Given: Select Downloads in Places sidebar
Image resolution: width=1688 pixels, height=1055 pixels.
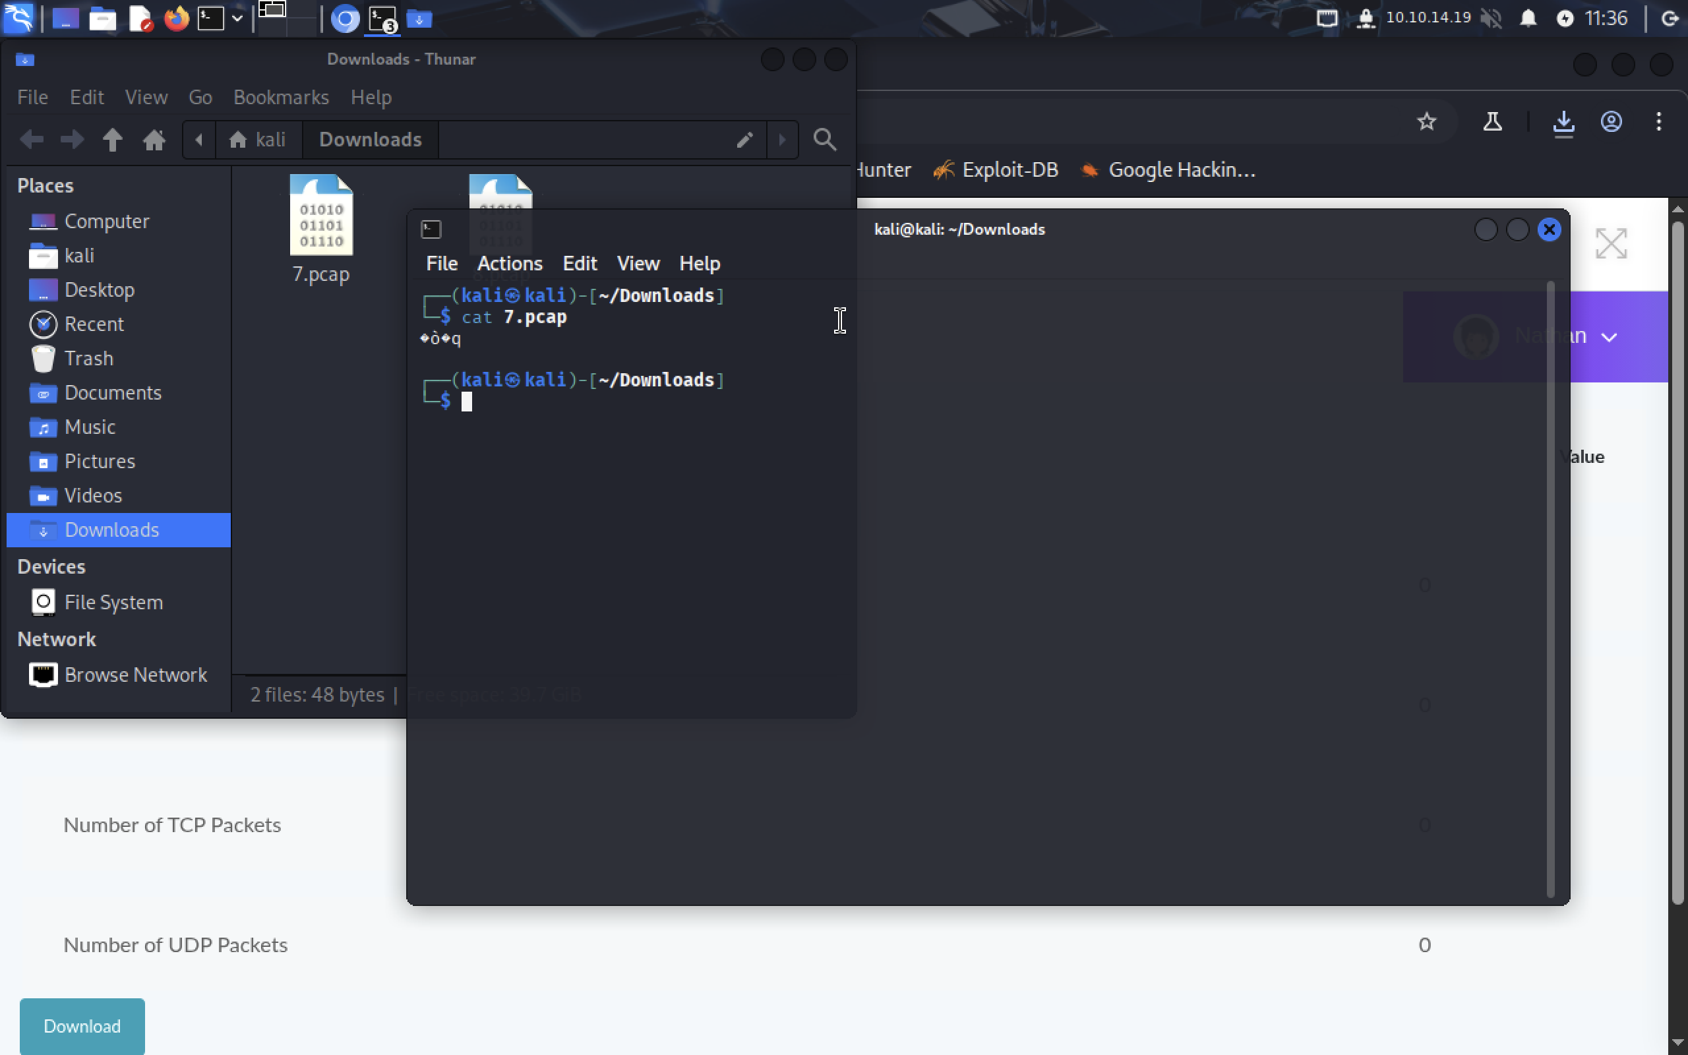Looking at the screenshot, I should point(119,529).
